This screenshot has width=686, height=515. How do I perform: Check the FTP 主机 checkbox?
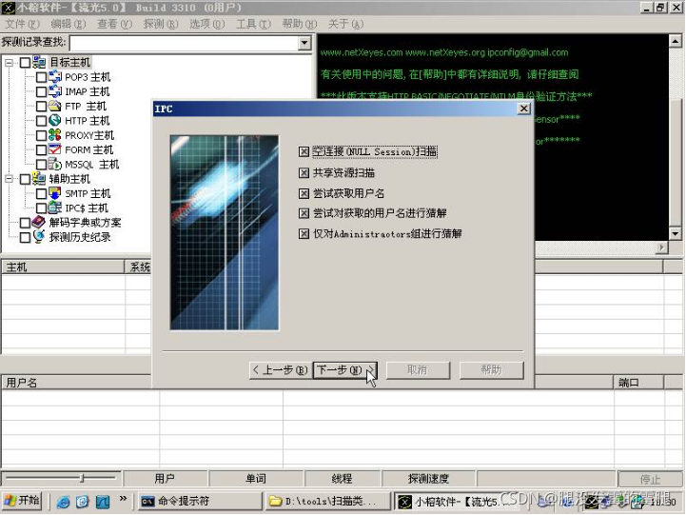(41, 107)
